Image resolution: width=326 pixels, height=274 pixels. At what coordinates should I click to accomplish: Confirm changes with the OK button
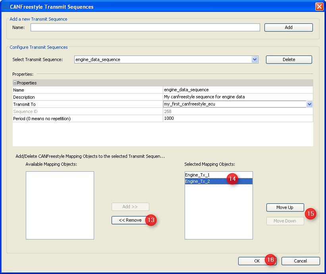click(257, 261)
